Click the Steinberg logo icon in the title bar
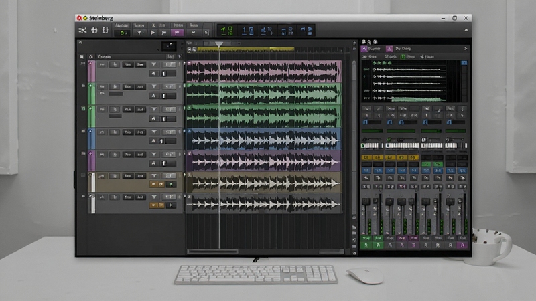The width and height of the screenshot is (536, 301). click(79, 18)
